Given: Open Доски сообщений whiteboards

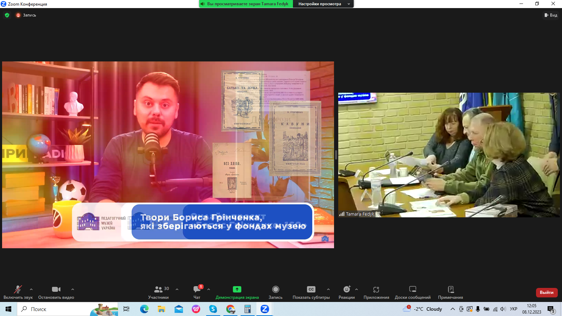Looking at the screenshot, I should tap(412, 292).
